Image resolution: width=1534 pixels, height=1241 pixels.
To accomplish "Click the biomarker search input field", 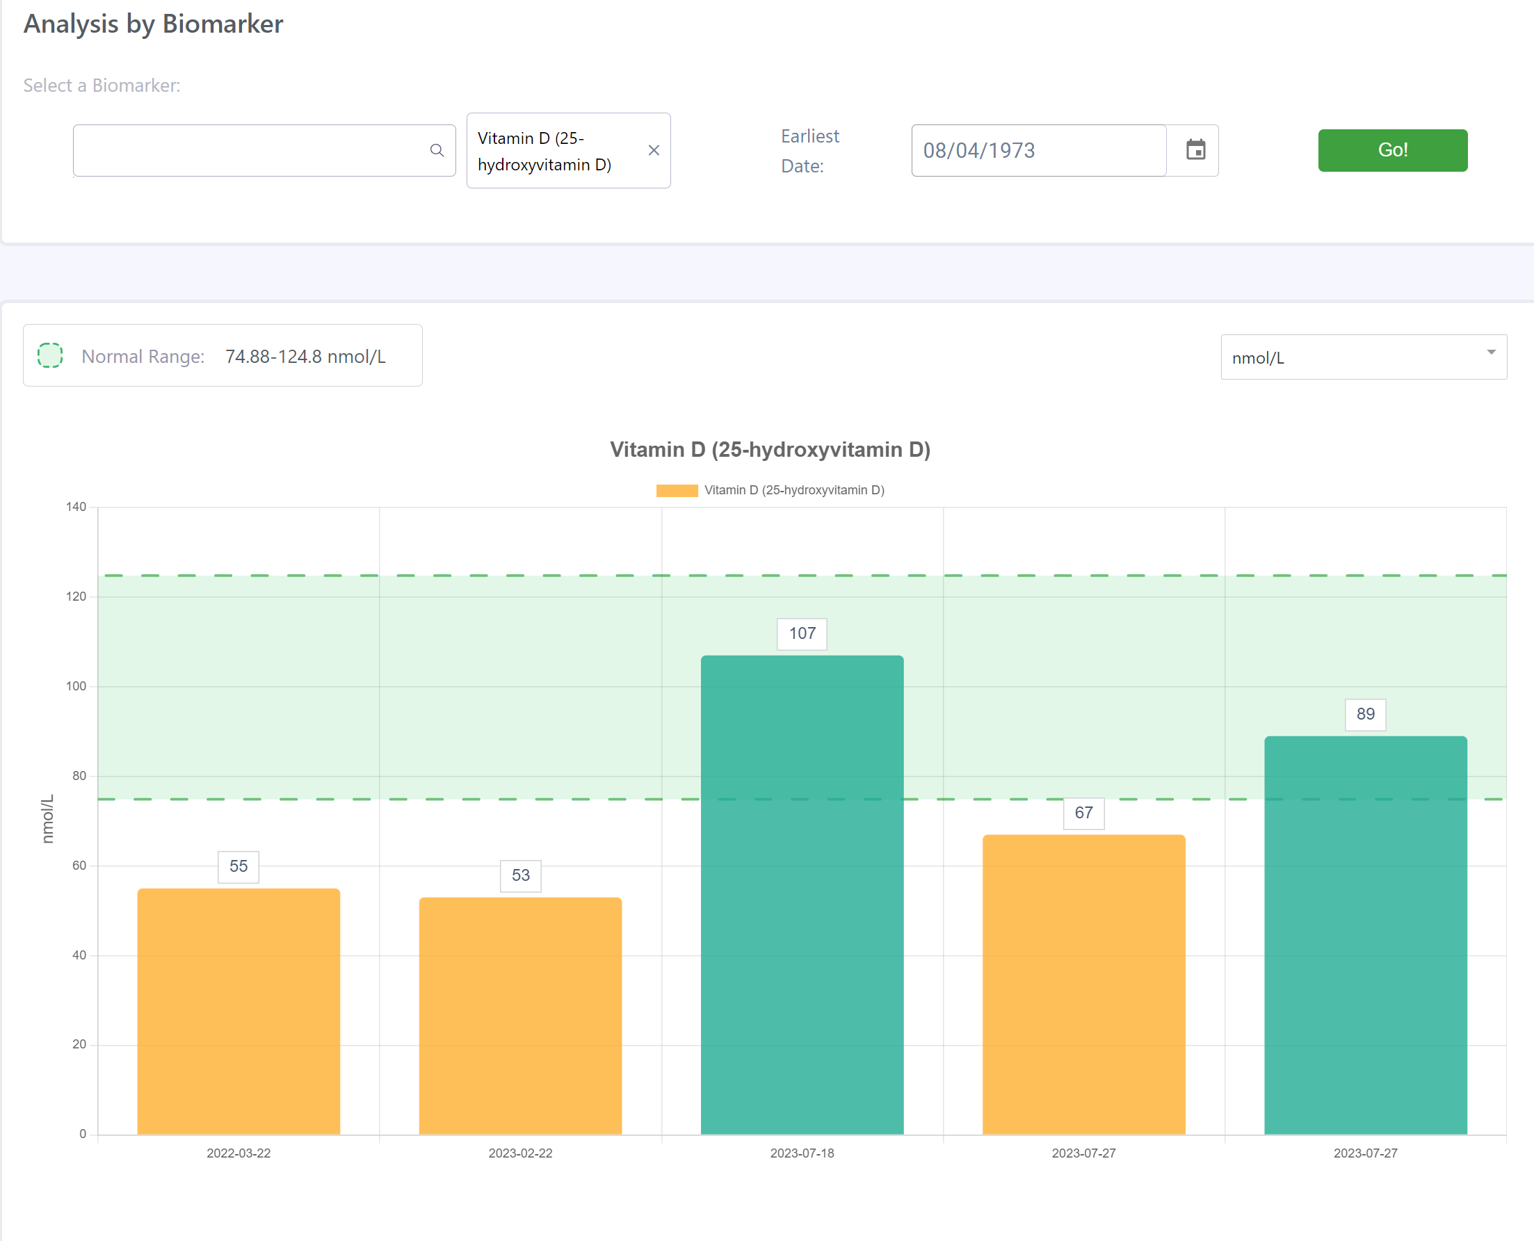I will [250, 150].
